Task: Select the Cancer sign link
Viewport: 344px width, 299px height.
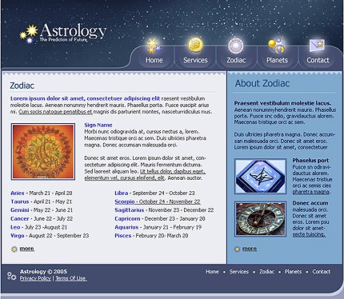Action: tap(20, 218)
